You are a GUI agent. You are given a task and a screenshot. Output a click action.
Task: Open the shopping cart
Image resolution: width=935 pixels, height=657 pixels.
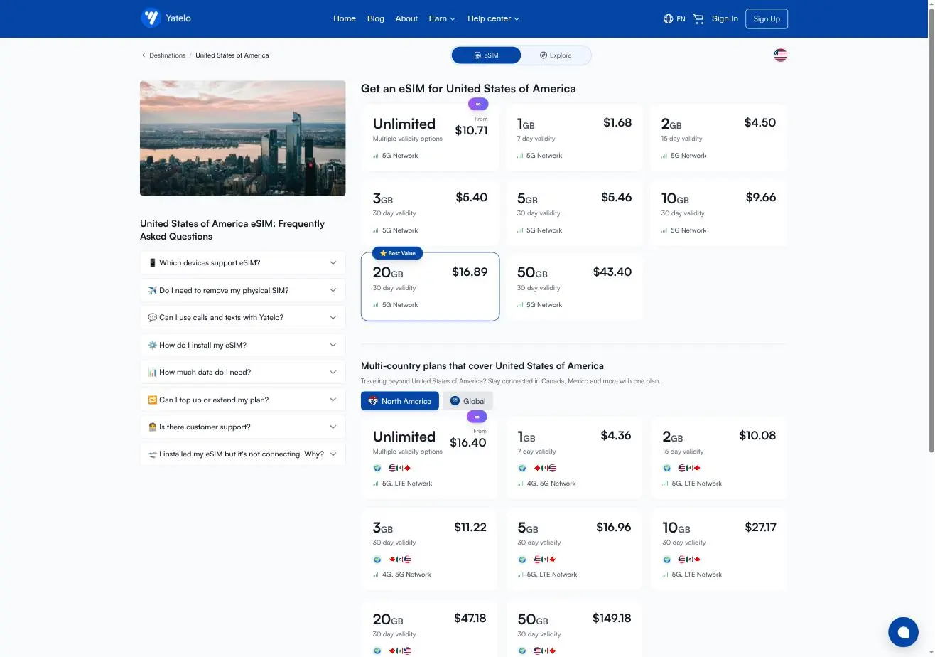click(698, 18)
